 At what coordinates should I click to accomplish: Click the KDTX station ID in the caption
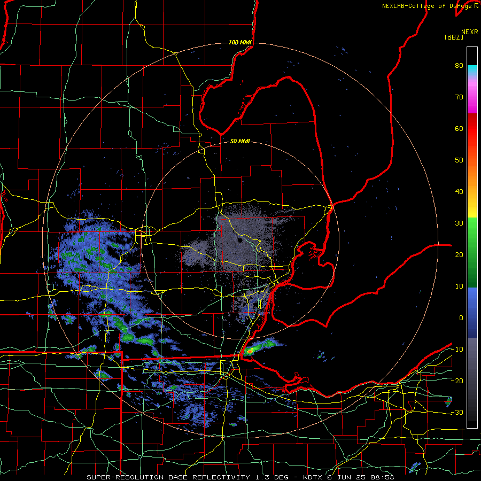pyautogui.click(x=314, y=477)
